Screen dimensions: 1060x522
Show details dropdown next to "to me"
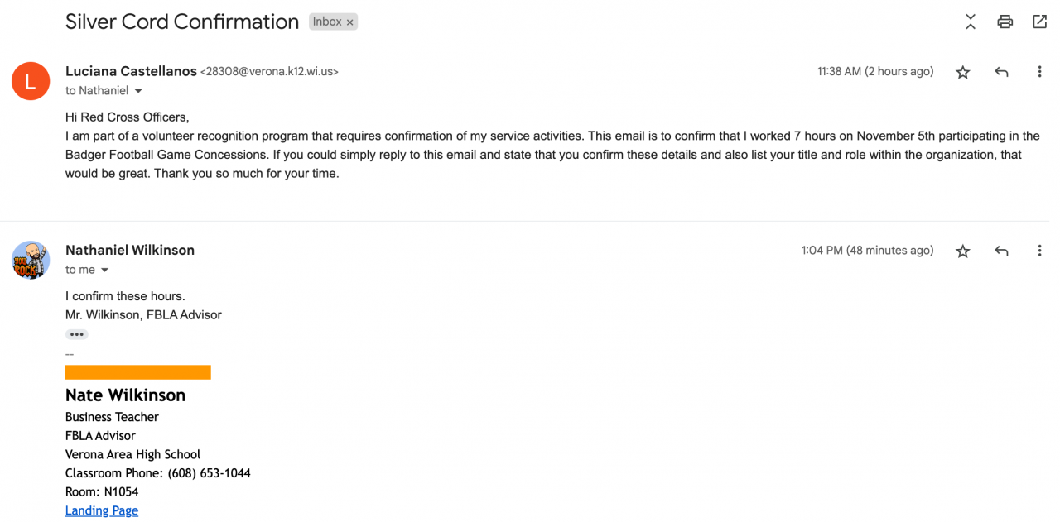click(105, 271)
